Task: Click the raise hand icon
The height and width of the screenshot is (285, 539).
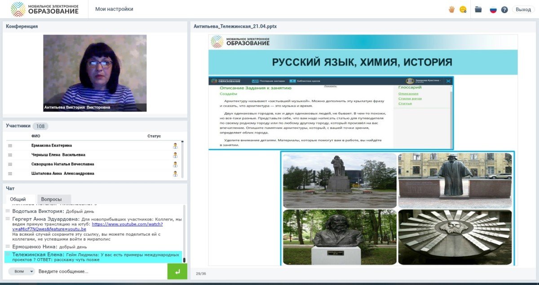Action: point(451,9)
